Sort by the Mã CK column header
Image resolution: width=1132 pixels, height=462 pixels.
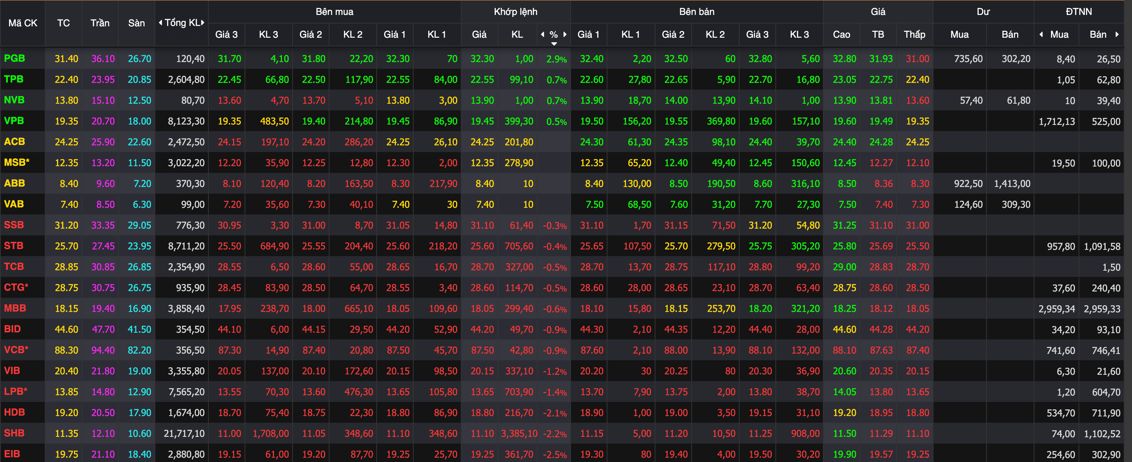[x=23, y=23]
